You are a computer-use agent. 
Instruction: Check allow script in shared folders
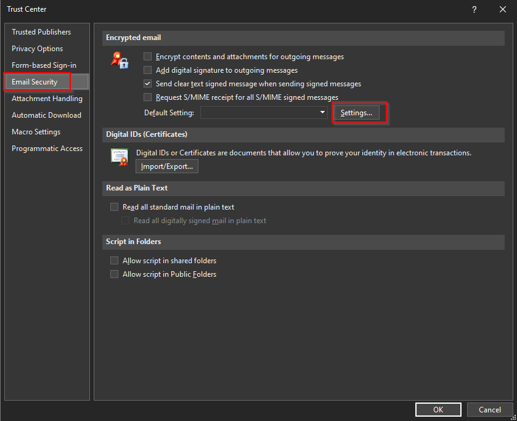click(114, 261)
